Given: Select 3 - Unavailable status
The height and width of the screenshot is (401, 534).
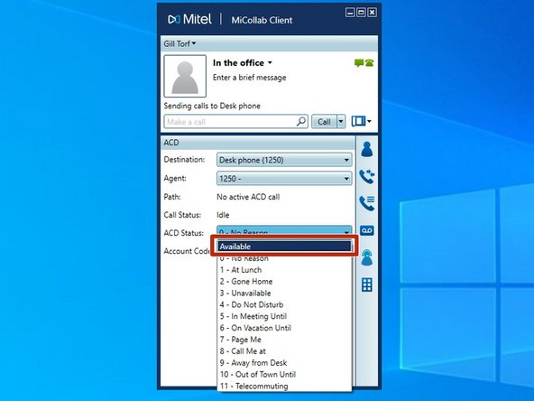Looking at the screenshot, I should (x=284, y=293).
